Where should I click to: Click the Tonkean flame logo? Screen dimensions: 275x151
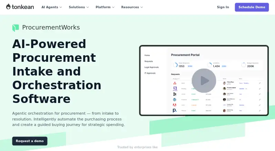[8, 7]
